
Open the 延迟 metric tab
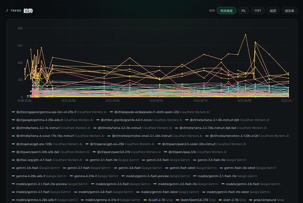tap(273, 10)
